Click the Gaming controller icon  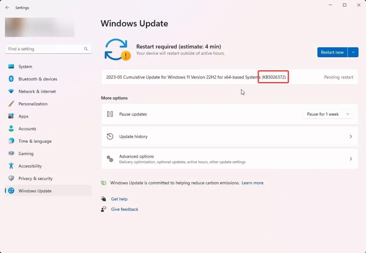coord(11,153)
